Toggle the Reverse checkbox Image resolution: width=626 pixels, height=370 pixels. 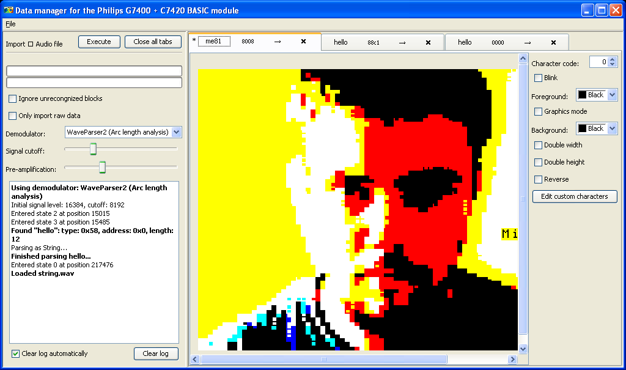538,179
